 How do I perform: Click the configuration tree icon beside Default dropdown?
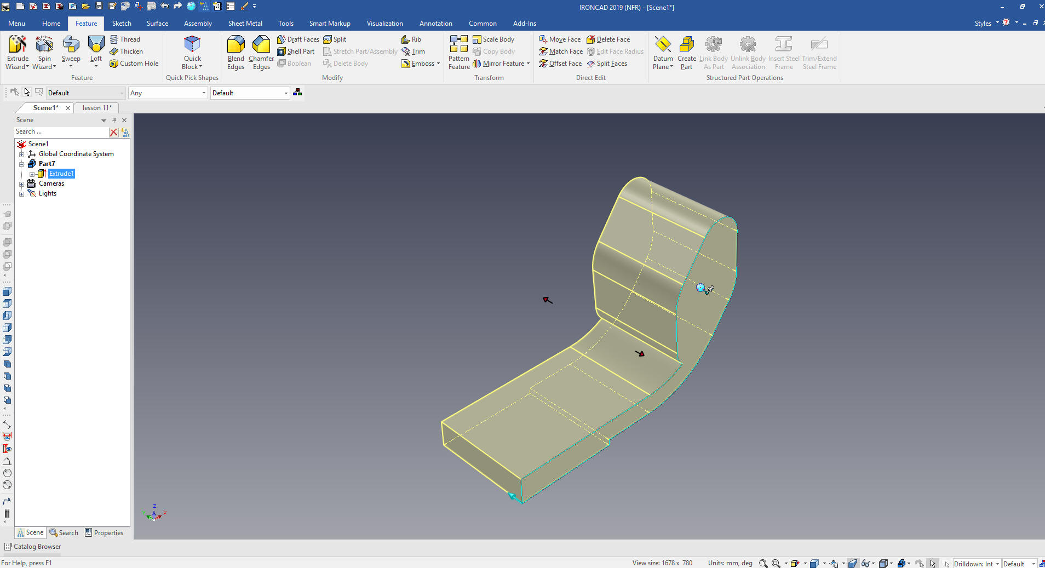pos(297,93)
